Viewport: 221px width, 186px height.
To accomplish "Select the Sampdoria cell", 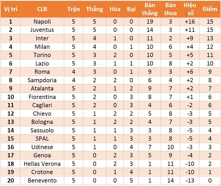I will point(42,80).
